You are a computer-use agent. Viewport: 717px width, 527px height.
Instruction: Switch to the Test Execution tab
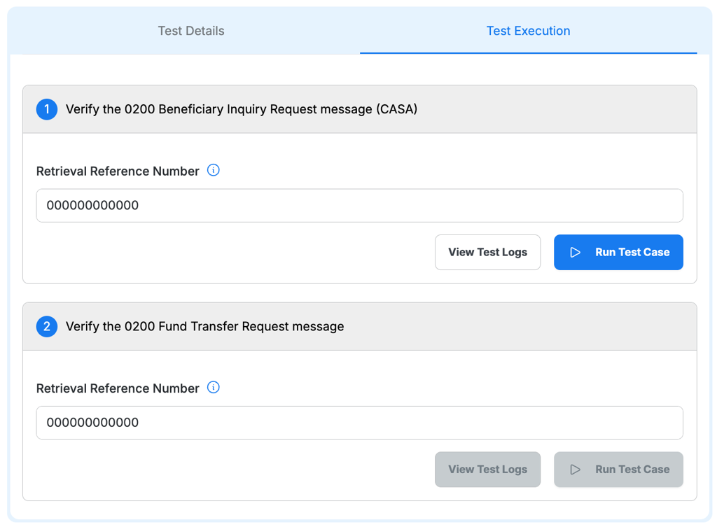click(528, 31)
